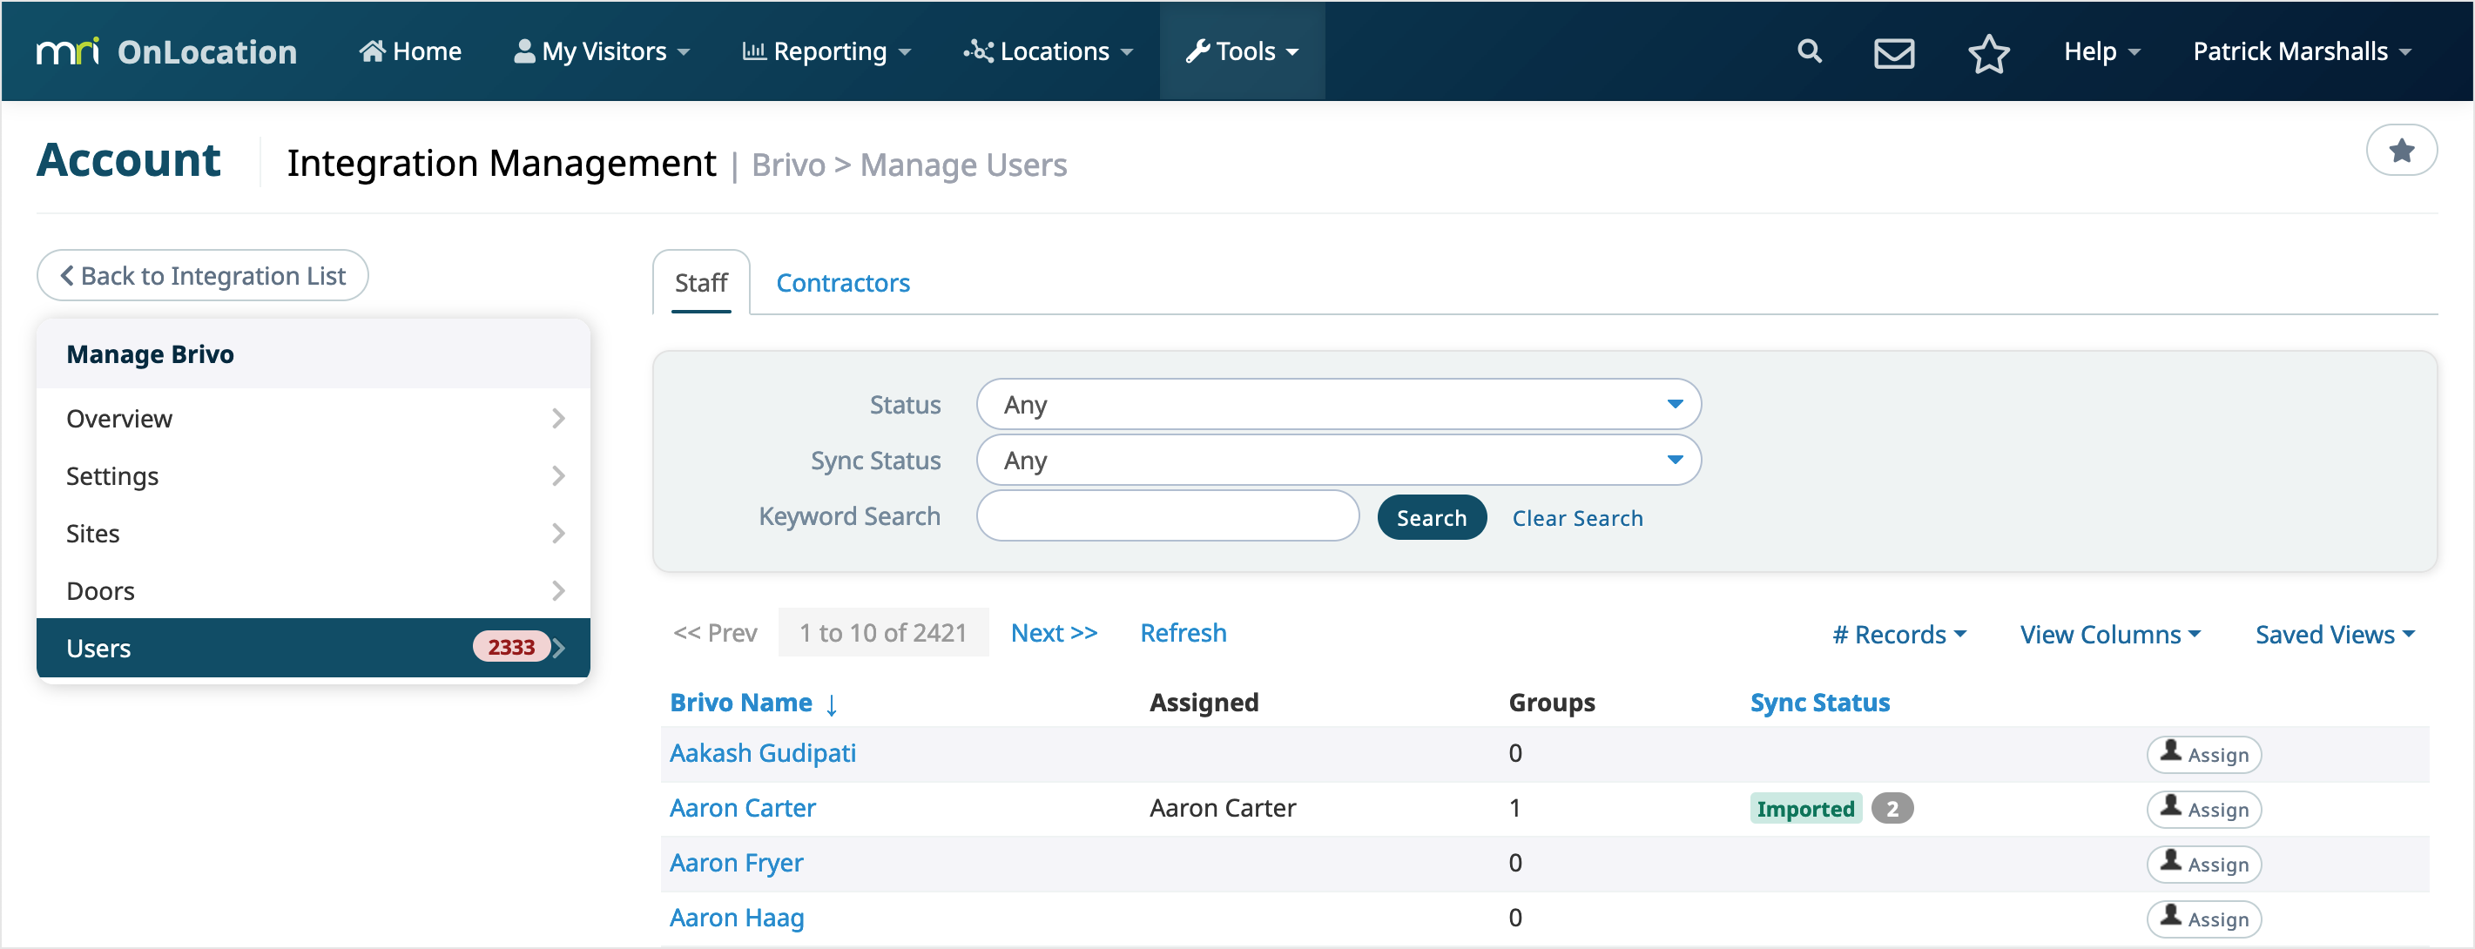This screenshot has height=949, width=2475.
Task: Click Assign for Aaron Haag
Action: point(2203,919)
